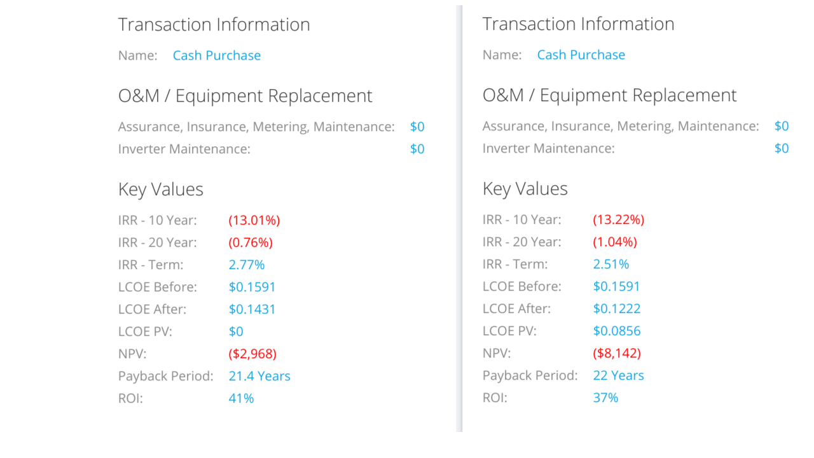
Task: Click the (13.22%) IRR 10 Year value
Action: point(619,219)
